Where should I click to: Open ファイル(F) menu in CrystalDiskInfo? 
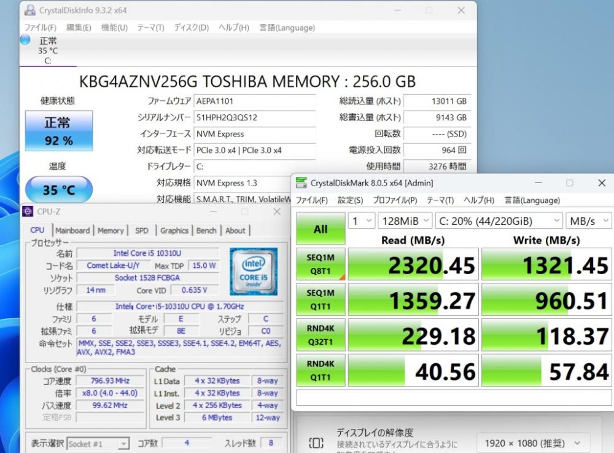[41, 28]
